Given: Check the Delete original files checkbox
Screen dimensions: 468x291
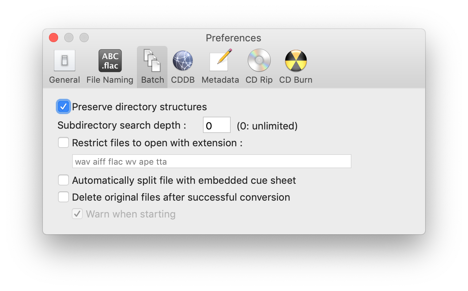Looking at the screenshot, I should [63, 197].
